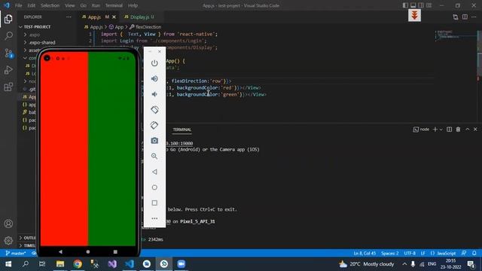This screenshot has width=482, height=271.
Task: Kill terminal with trash icon
Action: [x=458, y=129]
